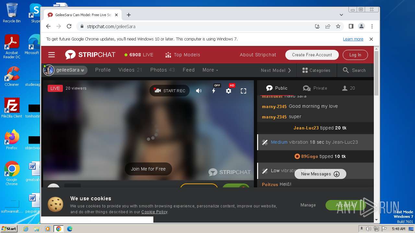Image resolution: width=415 pixels, height=233 pixels.
Task: Go back in Chrome
Action: click(x=48, y=26)
